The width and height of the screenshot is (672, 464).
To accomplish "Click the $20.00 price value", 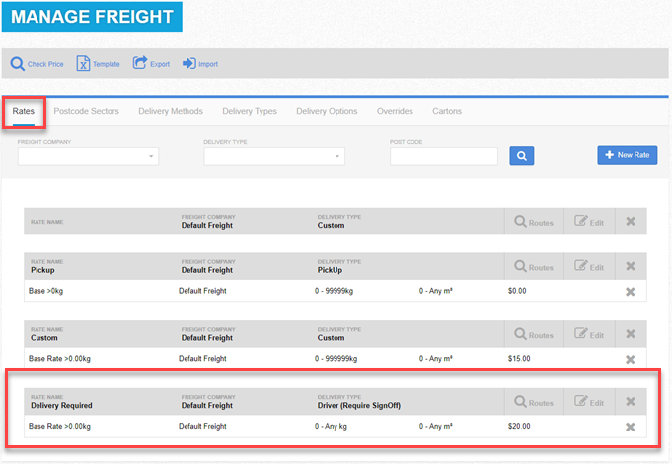I will tap(519, 426).
